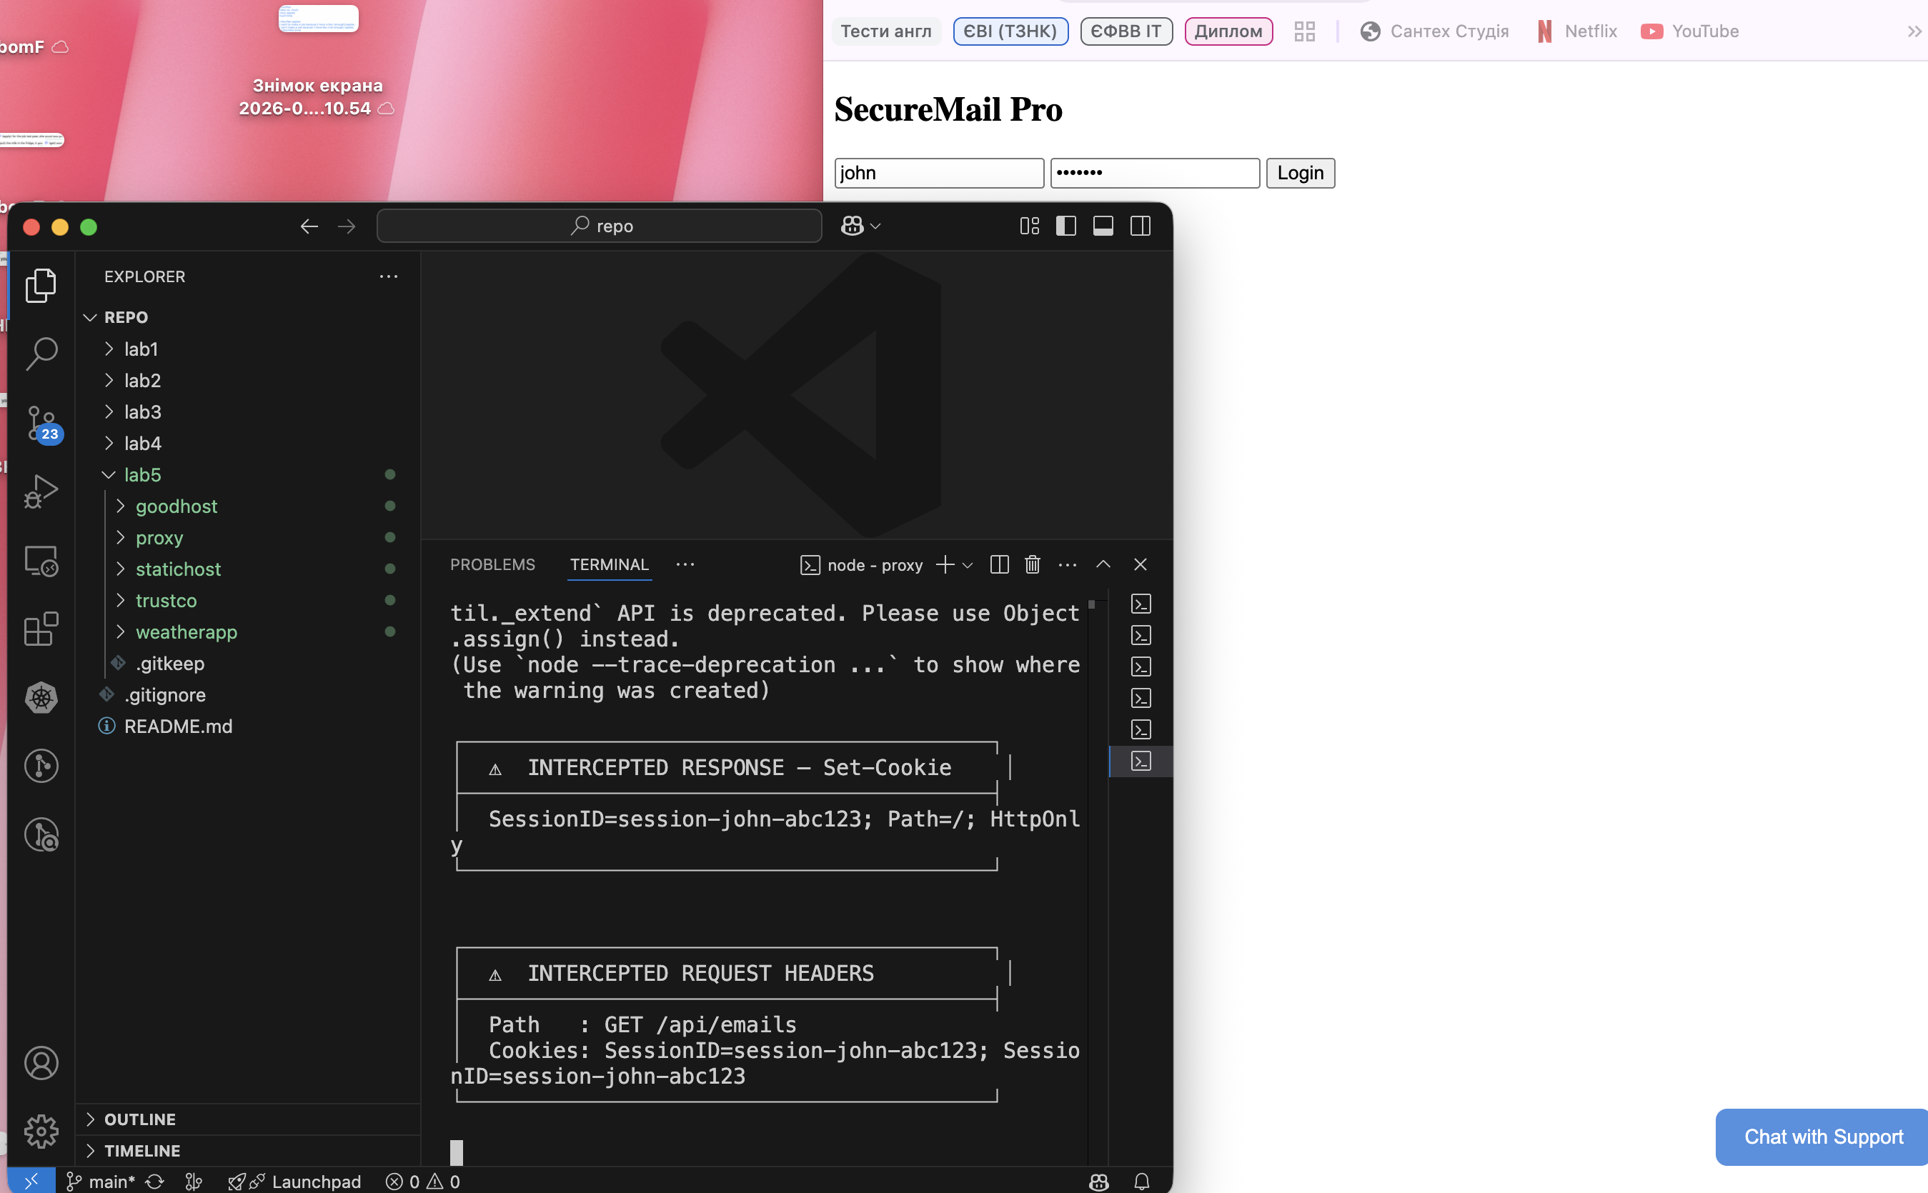Select the active last terminal in list
This screenshot has height=1193, width=1928.
pos(1141,762)
